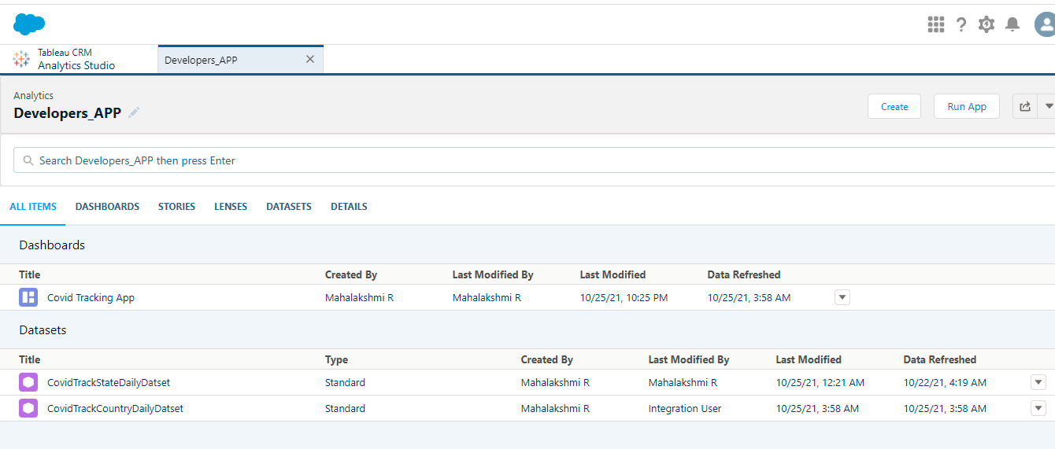Open the Help question mark icon

tap(961, 24)
